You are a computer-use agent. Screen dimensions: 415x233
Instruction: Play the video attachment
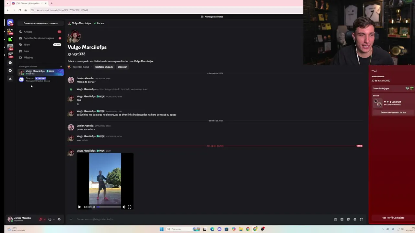pos(79,207)
